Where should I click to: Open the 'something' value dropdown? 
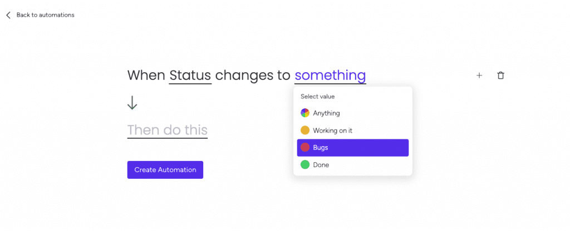(330, 76)
